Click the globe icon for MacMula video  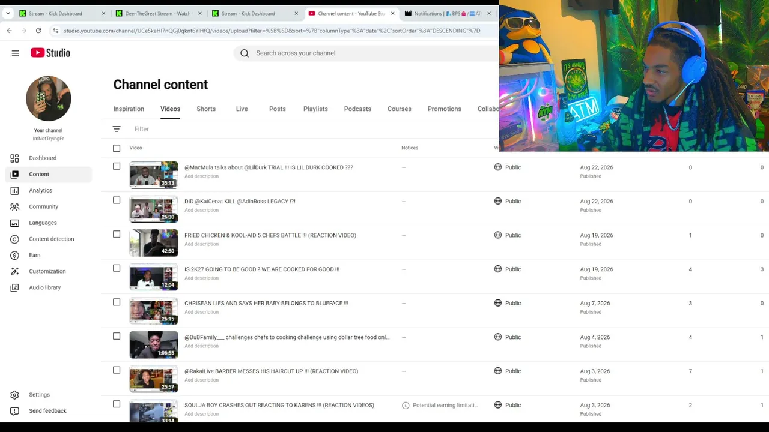click(498, 167)
